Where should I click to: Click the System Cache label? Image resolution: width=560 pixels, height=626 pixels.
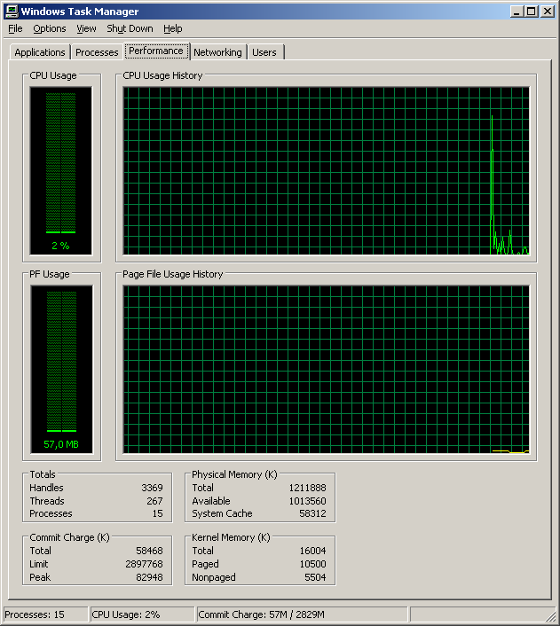[x=222, y=513]
